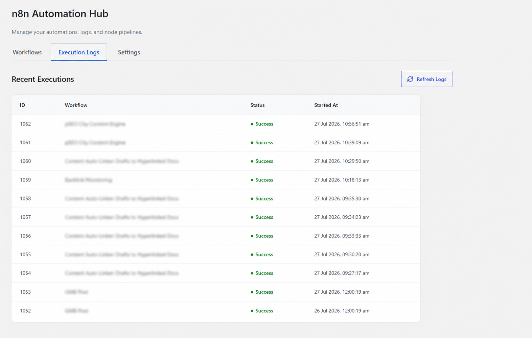Click the Refresh Logs button
The image size is (532, 338).
[x=426, y=79]
